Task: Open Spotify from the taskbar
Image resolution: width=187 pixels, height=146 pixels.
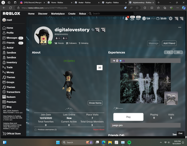Action: pos(129,142)
